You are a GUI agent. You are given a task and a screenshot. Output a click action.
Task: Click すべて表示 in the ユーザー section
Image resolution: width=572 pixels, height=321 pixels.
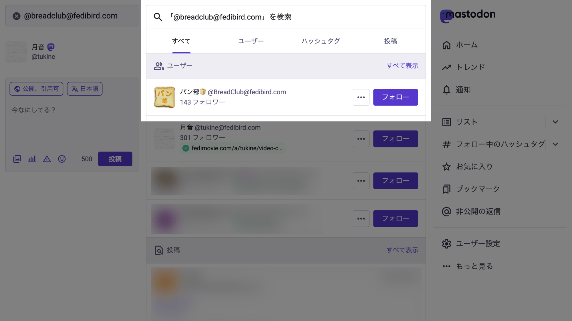tap(402, 66)
